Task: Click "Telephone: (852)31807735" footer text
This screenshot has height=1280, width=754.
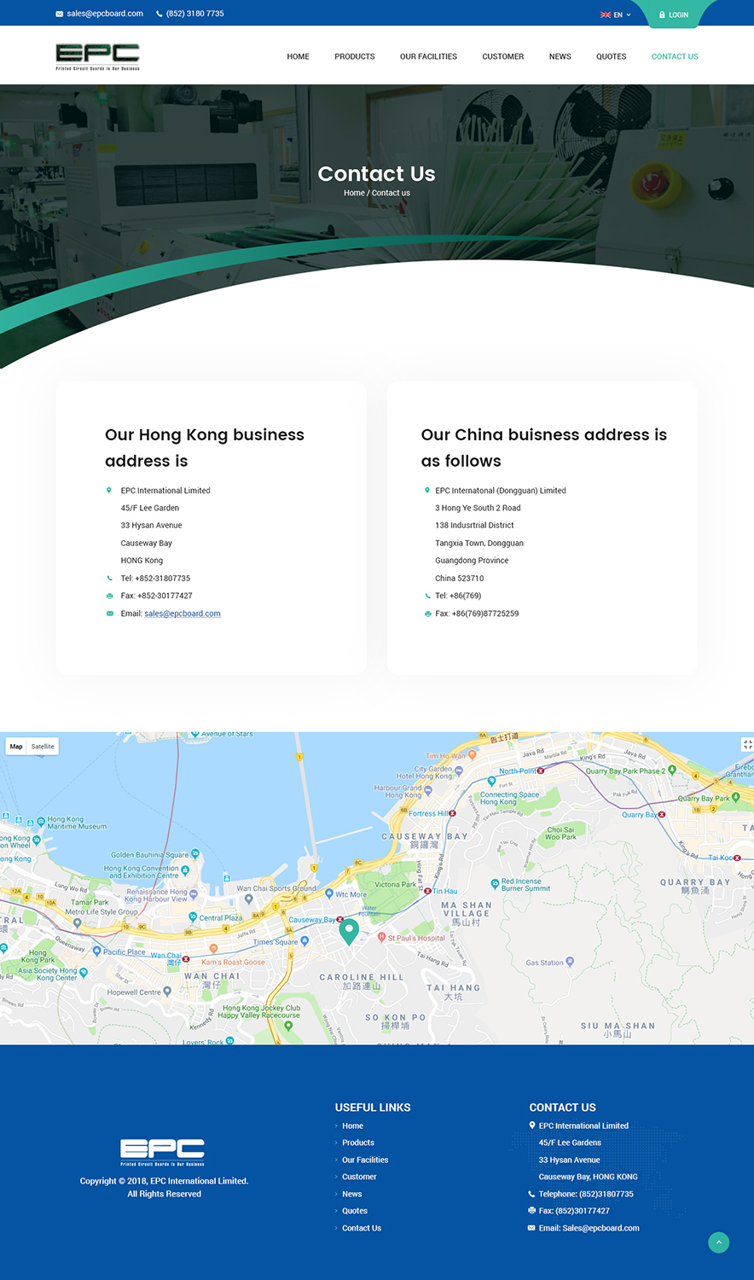Action: pos(586,1194)
